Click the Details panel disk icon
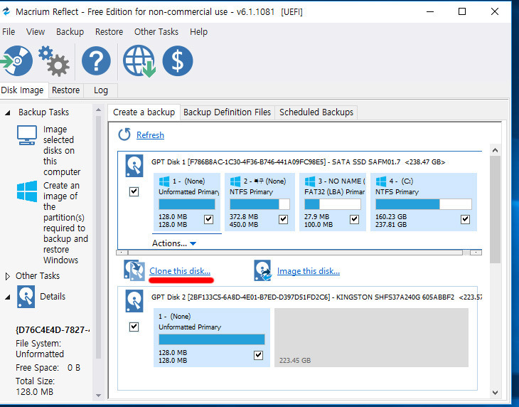The height and width of the screenshot is (407, 519). 26,297
